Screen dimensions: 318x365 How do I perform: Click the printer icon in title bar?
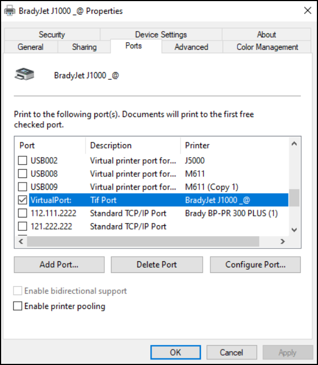coord(10,11)
